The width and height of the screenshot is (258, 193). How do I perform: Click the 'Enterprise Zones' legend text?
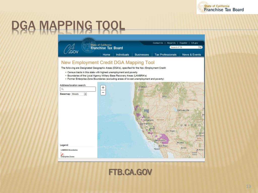click(x=68, y=157)
